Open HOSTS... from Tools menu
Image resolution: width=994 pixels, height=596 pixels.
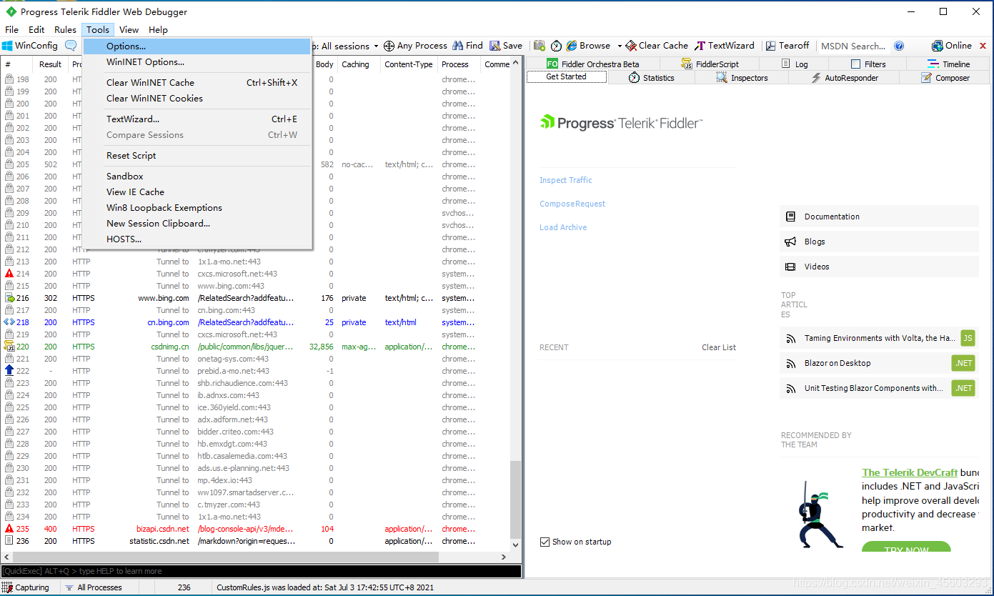[x=197, y=239]
